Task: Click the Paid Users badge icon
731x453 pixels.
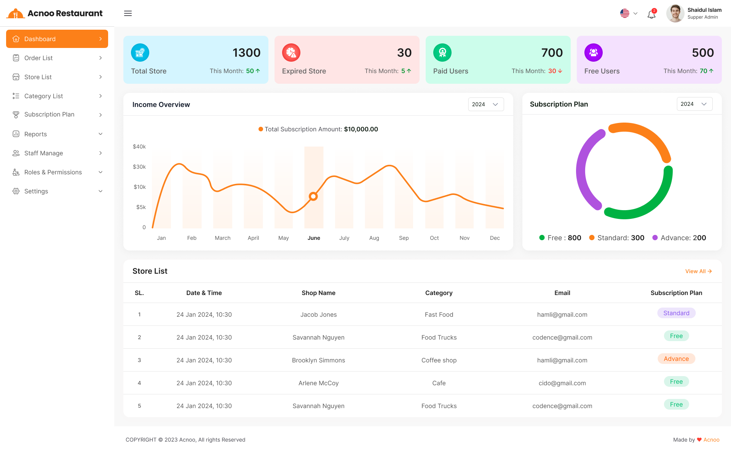Action: [442, 53]
